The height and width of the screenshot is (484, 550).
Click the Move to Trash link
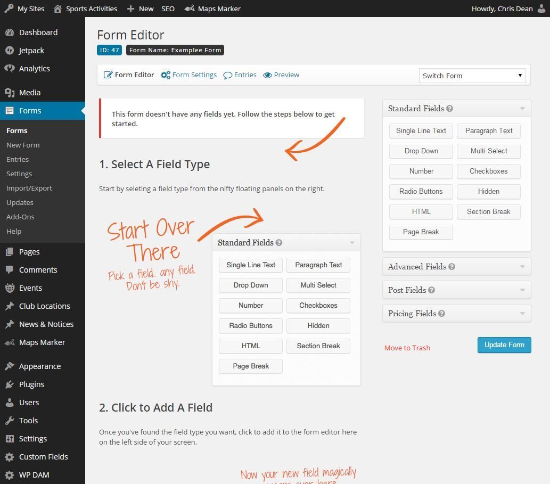tap(407, 348)
